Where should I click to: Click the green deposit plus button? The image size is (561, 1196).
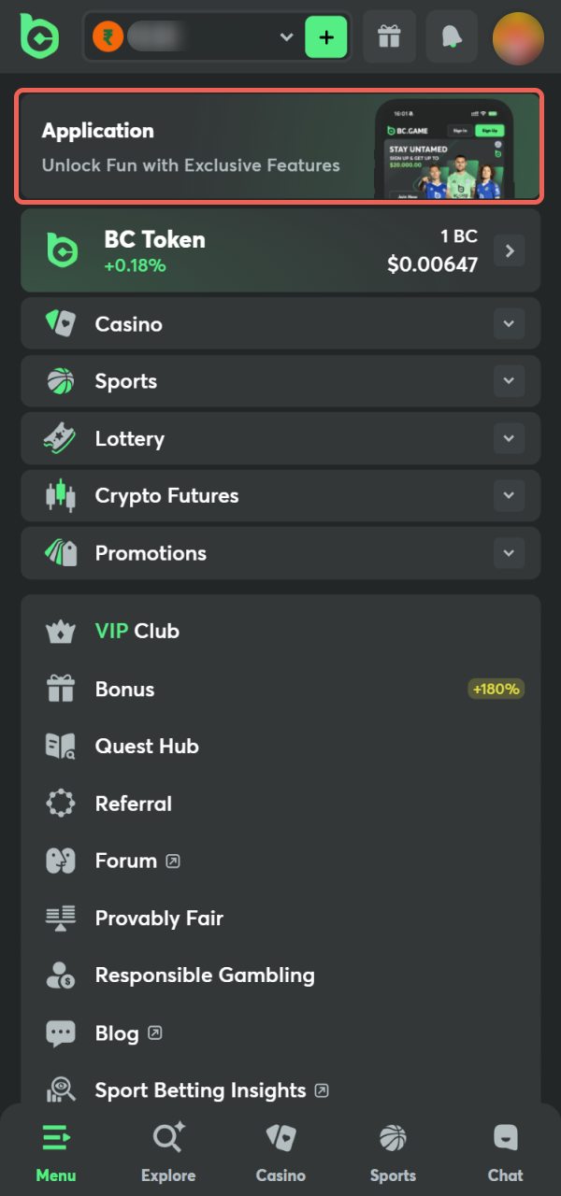pyautogui.click(x=324, y=36)
